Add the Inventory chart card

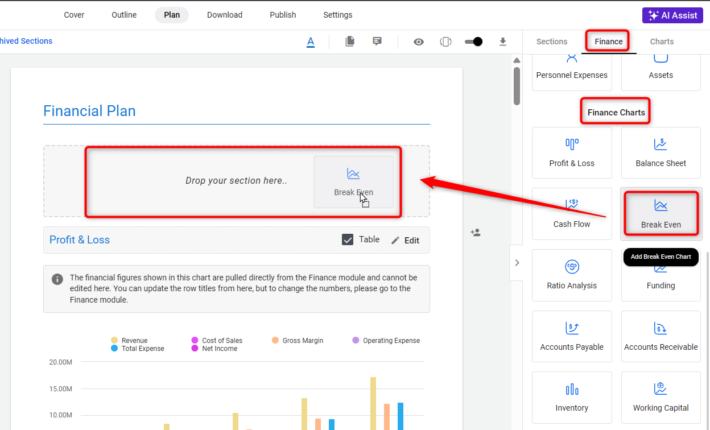572,398
